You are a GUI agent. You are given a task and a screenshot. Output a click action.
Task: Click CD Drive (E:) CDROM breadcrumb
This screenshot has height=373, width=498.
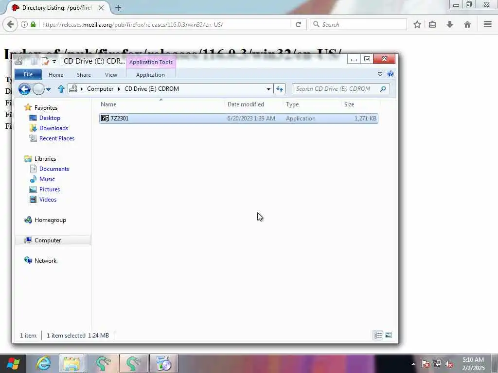coord(152,89)
